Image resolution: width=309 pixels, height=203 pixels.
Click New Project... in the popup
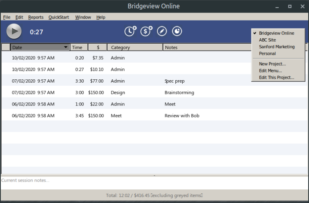click(x=272, y=64)
